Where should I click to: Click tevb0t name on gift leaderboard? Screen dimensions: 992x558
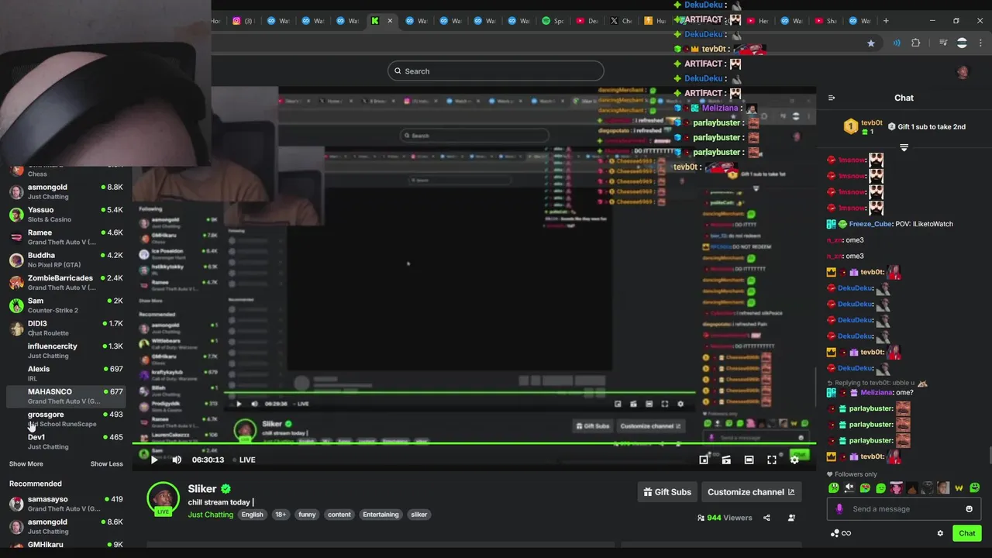click(872, 122)
